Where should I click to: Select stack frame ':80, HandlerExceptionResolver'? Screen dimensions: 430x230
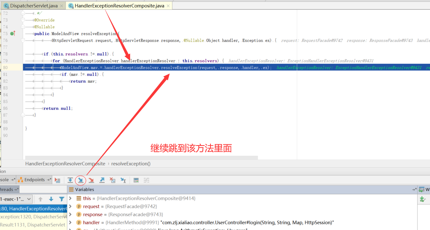point(34,209)
